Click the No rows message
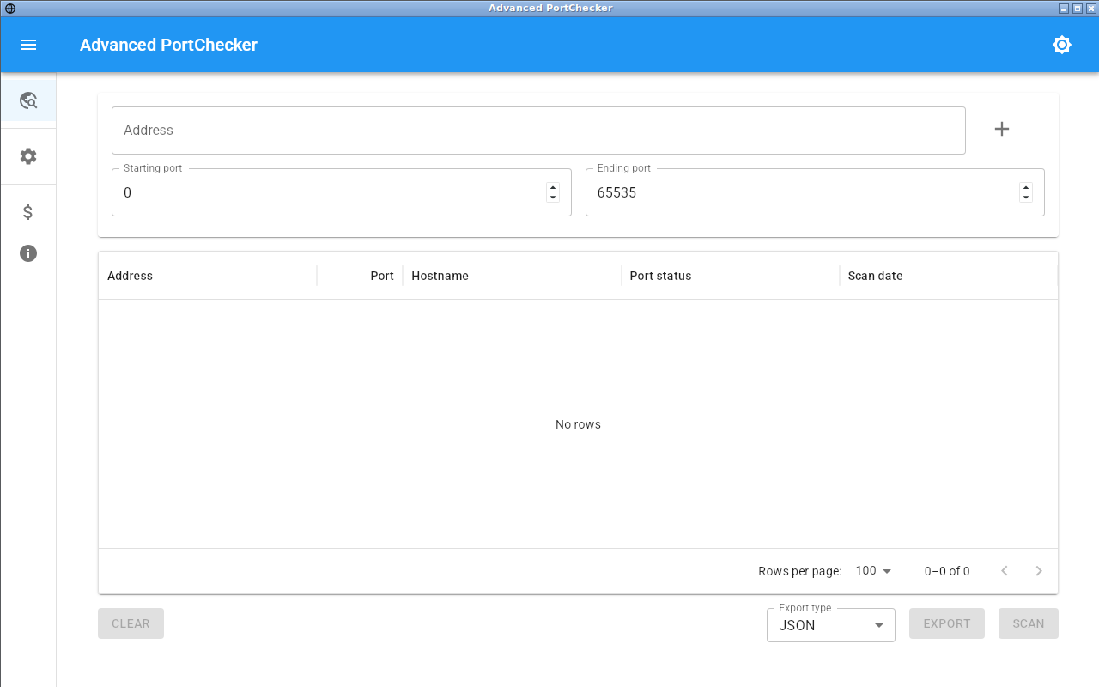Screen dimensions: 1099x687 (x=578, y=424)
